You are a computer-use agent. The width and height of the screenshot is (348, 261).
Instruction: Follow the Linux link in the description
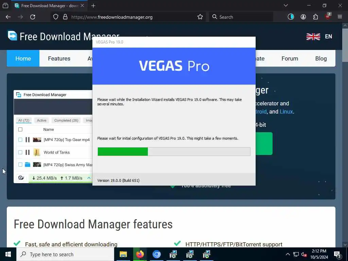[x=286, y=111]
